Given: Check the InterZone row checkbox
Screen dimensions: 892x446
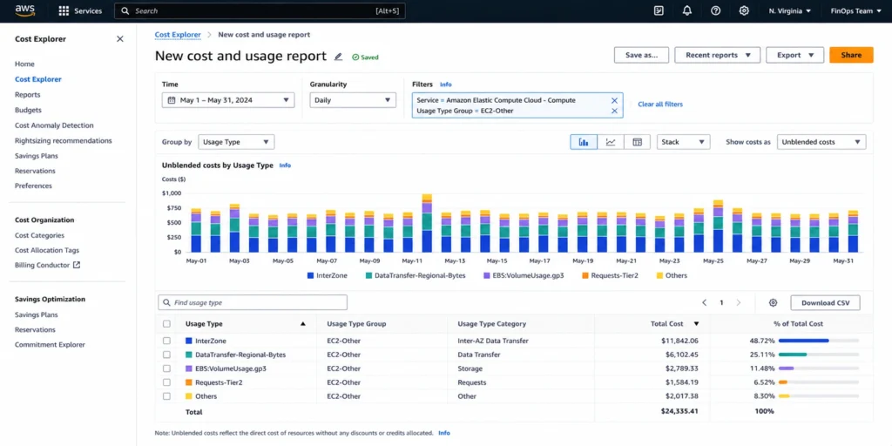Looking at the screenshot, I should 166,341.
